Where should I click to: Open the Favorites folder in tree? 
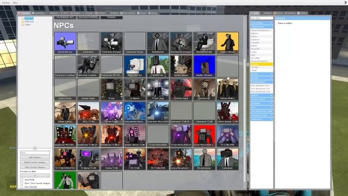29,19
